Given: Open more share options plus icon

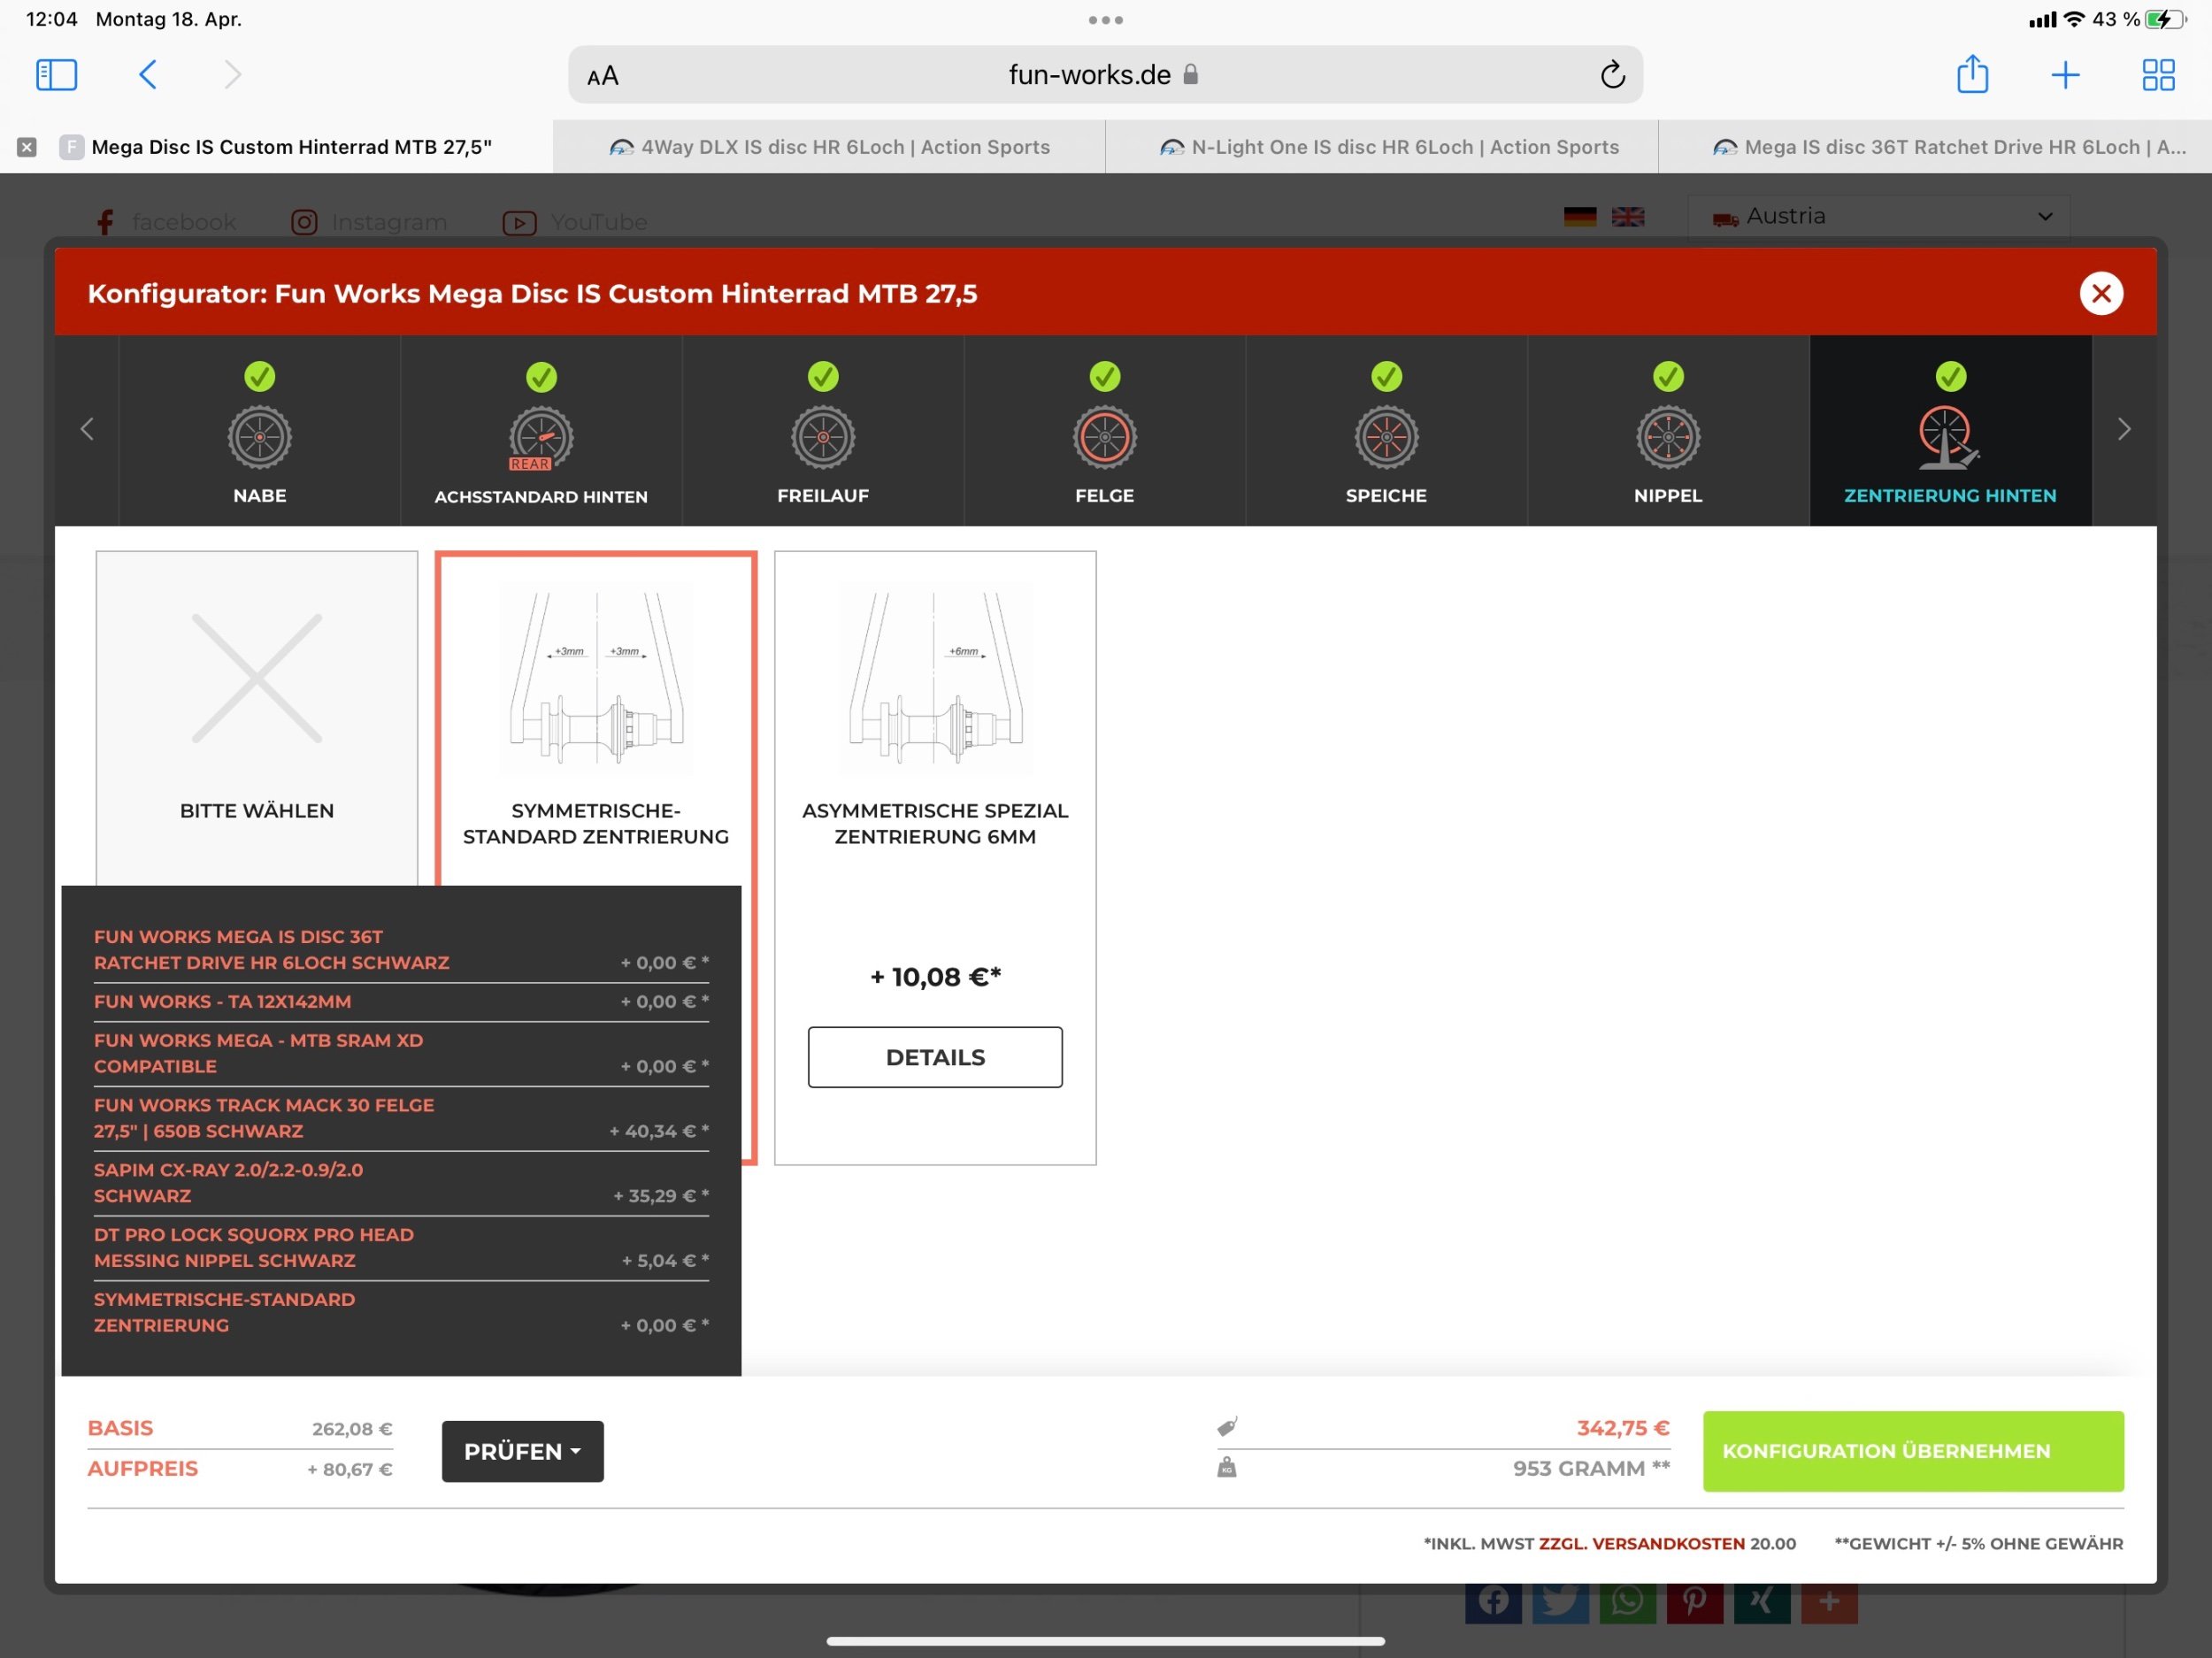Looking at the screenshot, I should pos(1829,1603).
